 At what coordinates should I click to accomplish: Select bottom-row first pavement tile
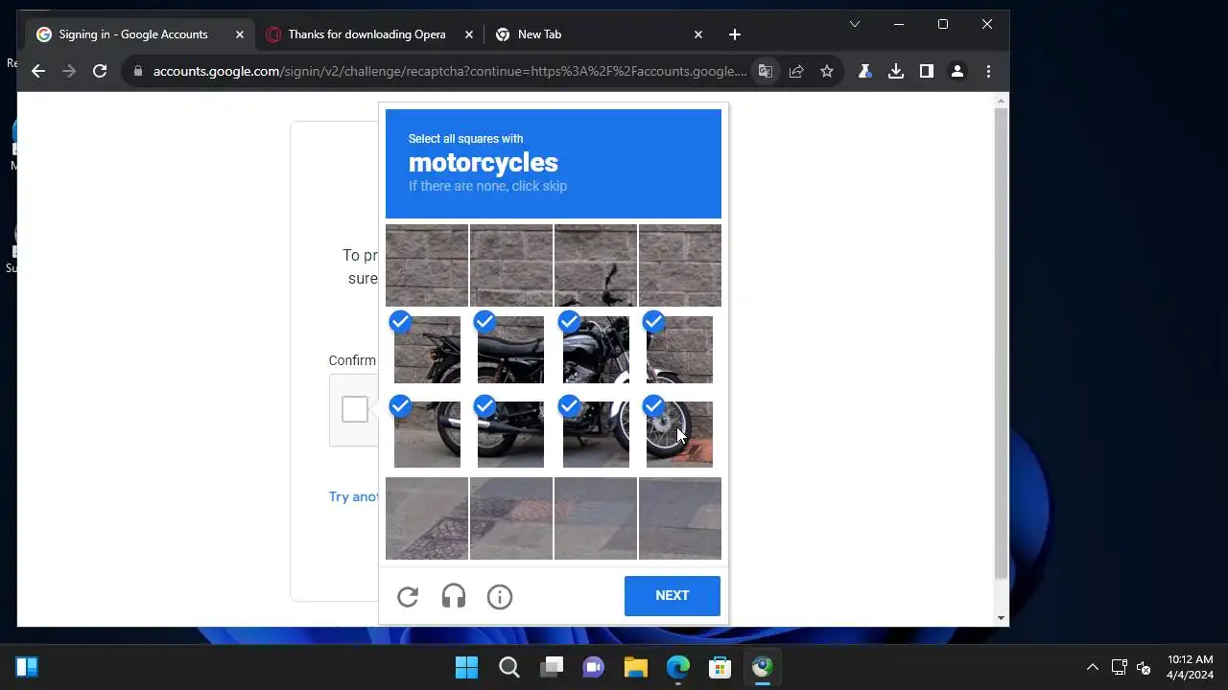click(x=427, y=518)
